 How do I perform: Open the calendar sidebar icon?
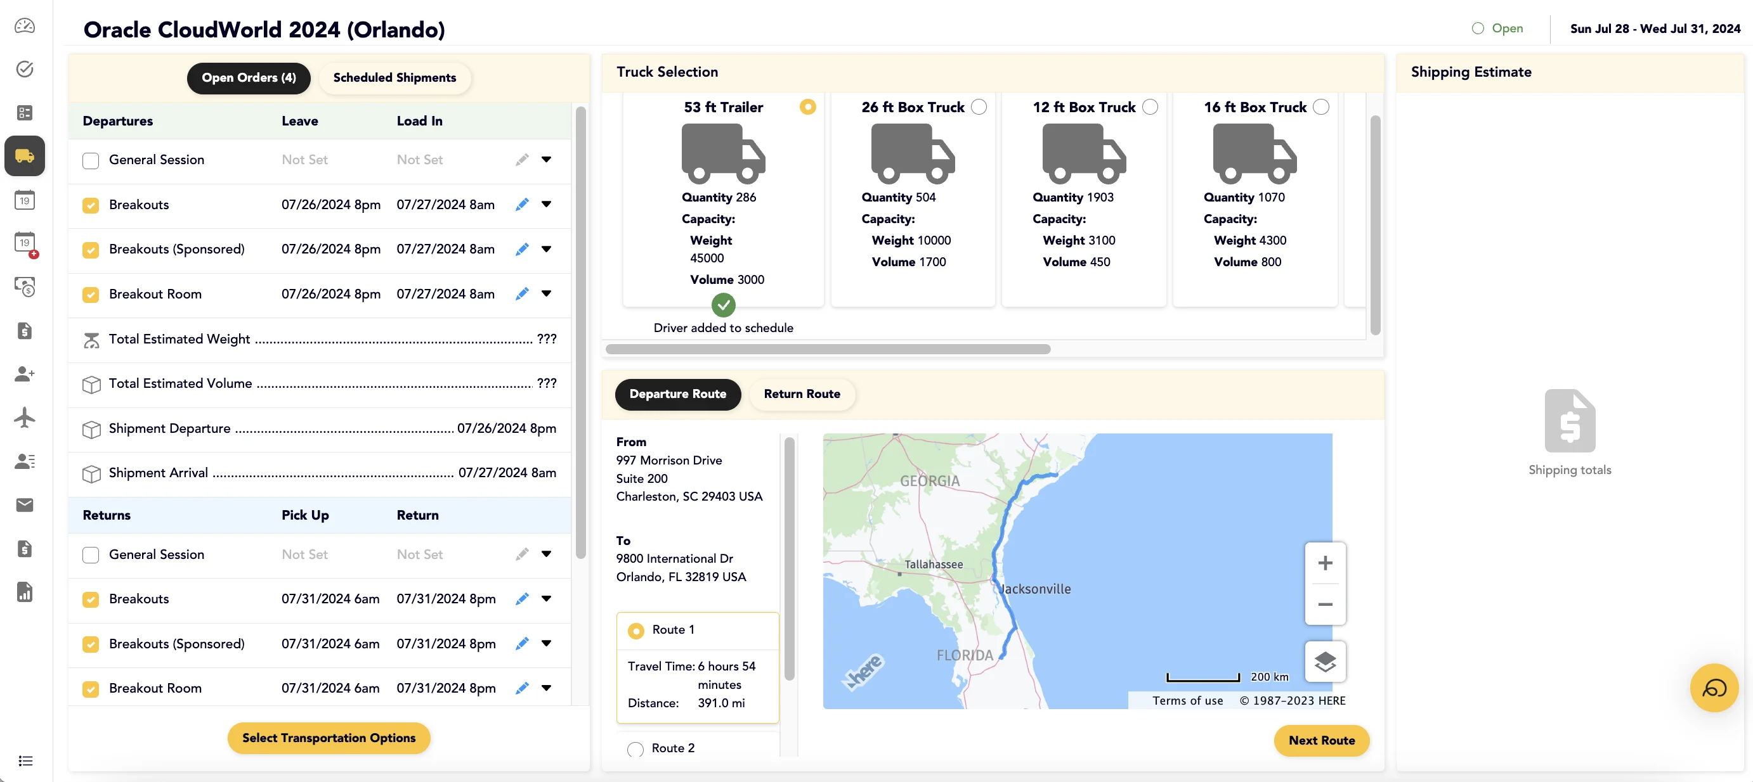[x=25, y=200]
